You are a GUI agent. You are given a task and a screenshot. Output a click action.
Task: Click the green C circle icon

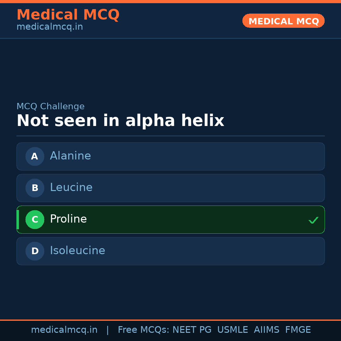click(x=35, y=219)
